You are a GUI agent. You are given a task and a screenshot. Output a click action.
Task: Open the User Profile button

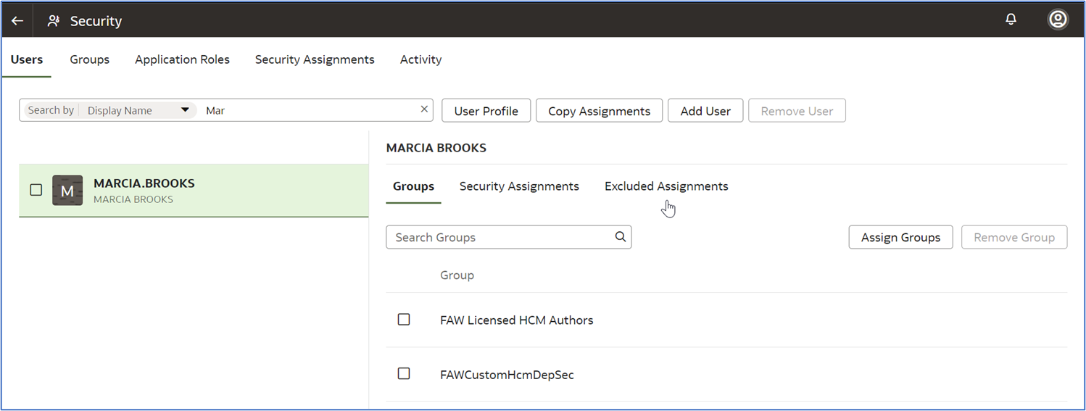tap(486, 111)
